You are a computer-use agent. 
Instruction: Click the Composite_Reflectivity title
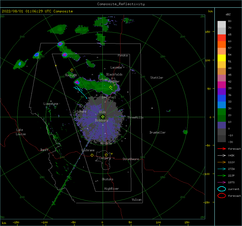121,4
